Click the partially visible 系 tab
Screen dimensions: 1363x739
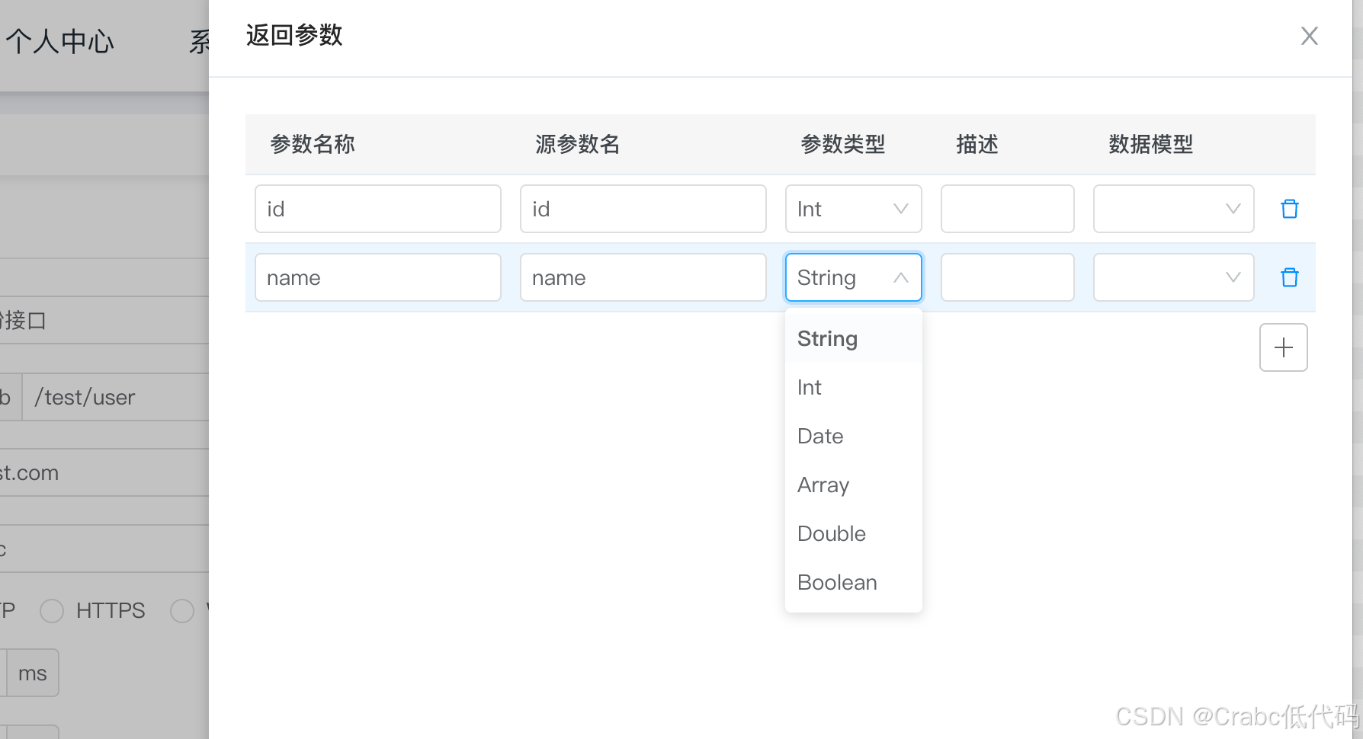pos(200,42)
